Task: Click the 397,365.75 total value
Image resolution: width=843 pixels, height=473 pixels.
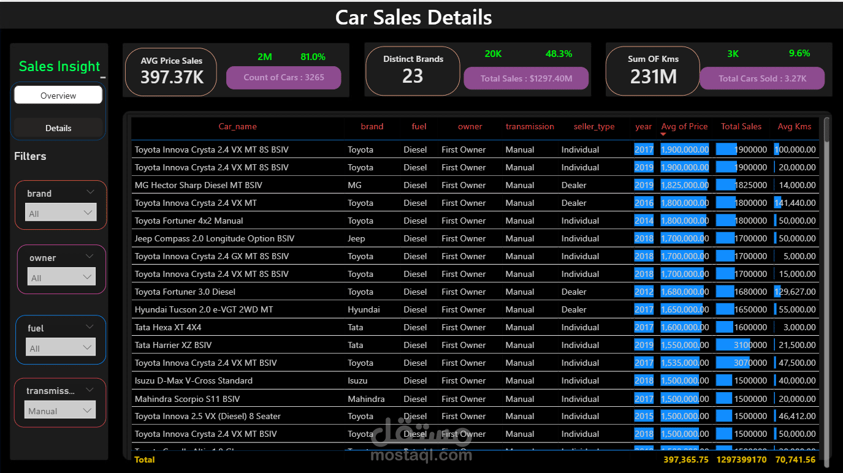Action: (x=685, y=459)
